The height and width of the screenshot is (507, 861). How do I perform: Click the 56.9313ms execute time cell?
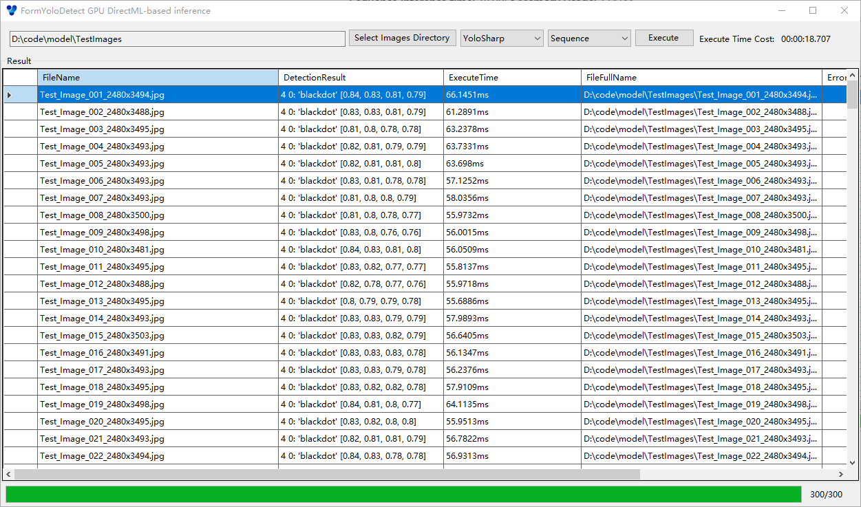coord(512,456)
